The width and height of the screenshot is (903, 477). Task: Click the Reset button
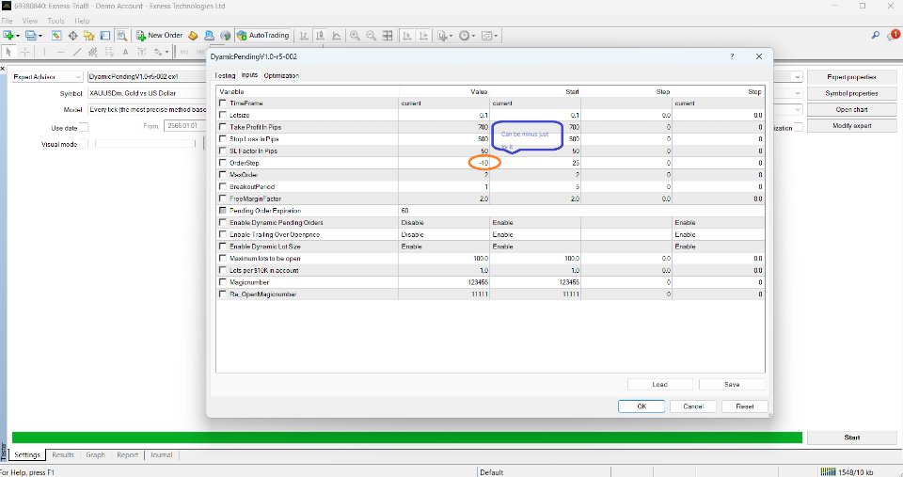click(745, 406)
